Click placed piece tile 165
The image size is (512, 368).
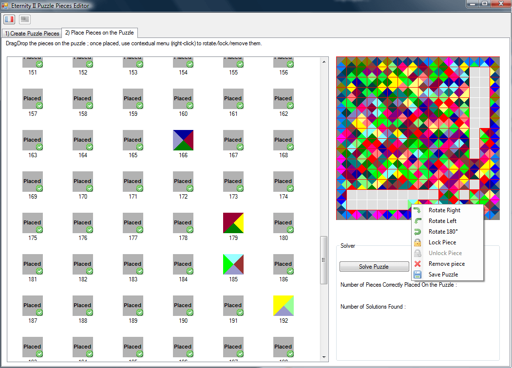133,140
